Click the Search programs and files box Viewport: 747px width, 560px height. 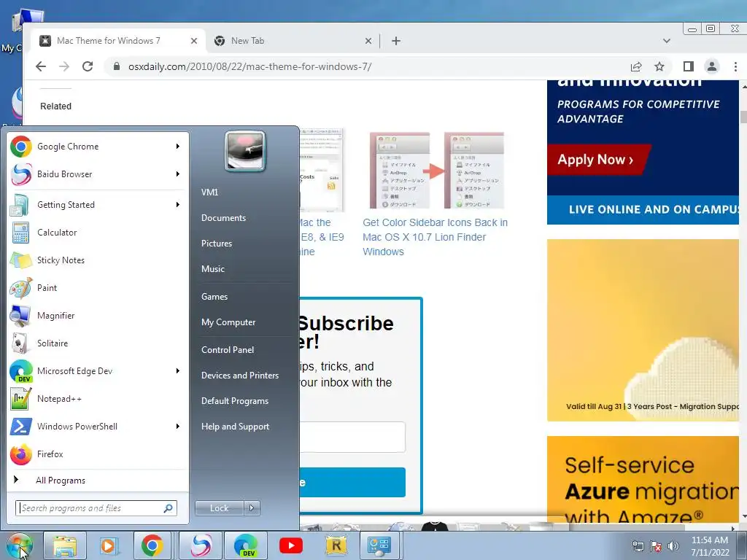tap(96, 508)
